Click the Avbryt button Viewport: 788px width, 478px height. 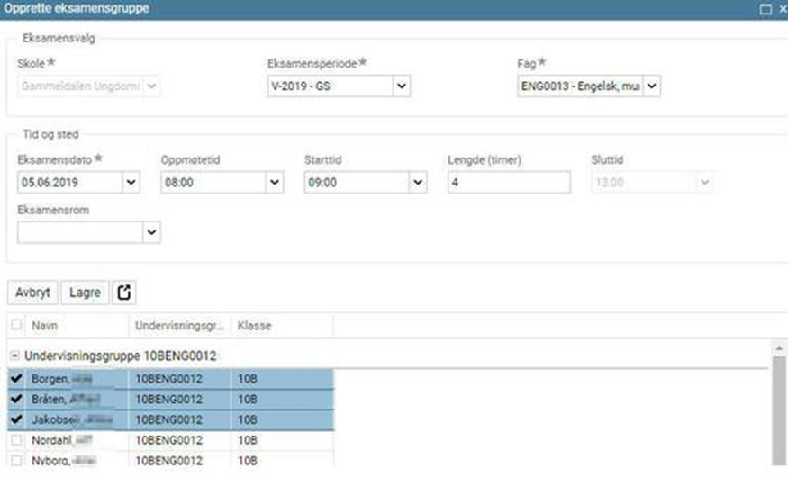click(32, 293)
